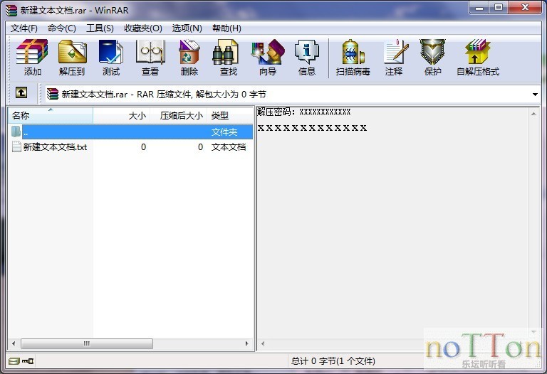The image size is (547, 374).
Task: Click the Extract To (解压到) icon
Action: 72,58
